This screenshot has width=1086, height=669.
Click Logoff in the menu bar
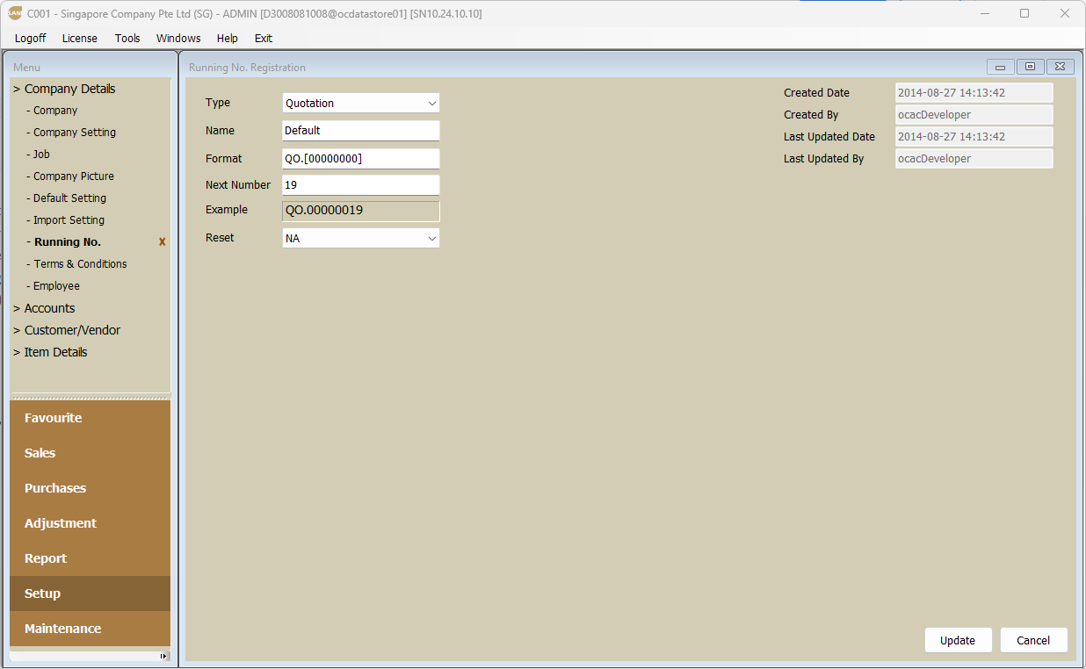coord(31,39)
